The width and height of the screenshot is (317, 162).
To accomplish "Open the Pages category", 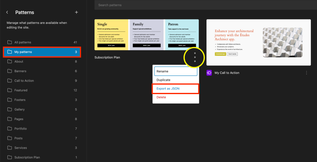I will pyautogui.click(x=42, y=119).
